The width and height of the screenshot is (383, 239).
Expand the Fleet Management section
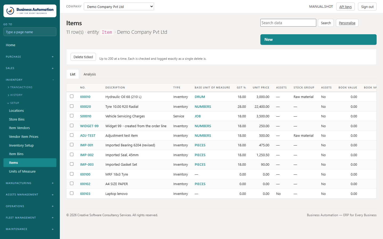tap(30, 217)
